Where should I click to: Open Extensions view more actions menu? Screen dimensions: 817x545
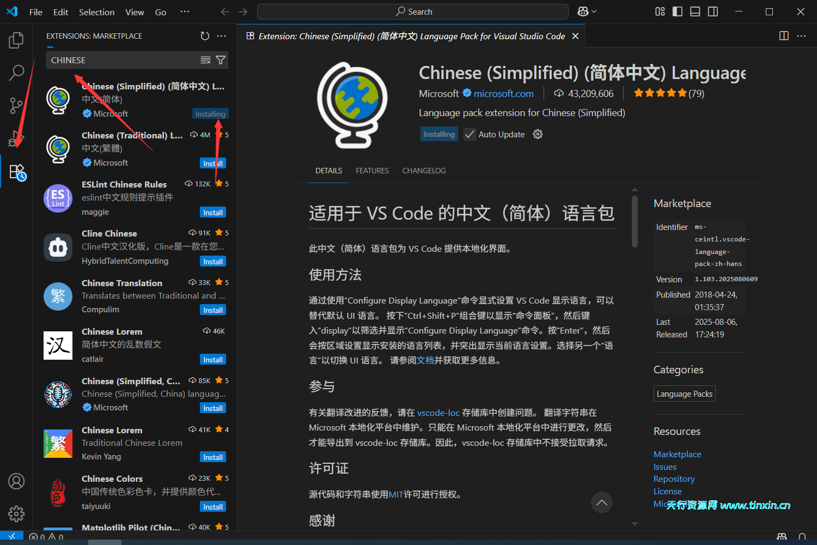(221, 36)
